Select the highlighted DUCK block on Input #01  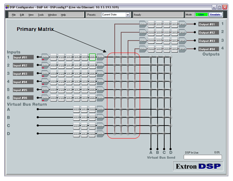[x=92, y=57]
